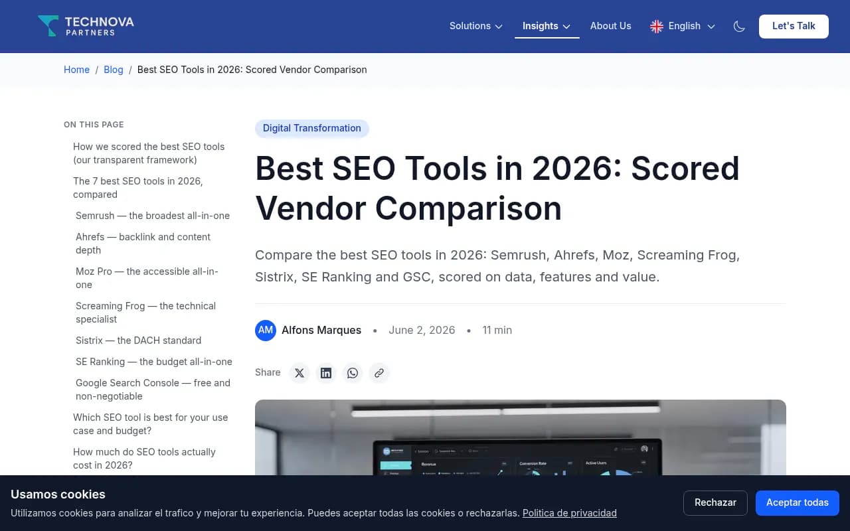Click the UK flag language icon

tap(657, 26)
